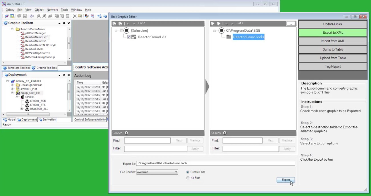371x196 pixels.
Task: Click the delete X icon in IDE toolbar
Action: tap(74, 16)
